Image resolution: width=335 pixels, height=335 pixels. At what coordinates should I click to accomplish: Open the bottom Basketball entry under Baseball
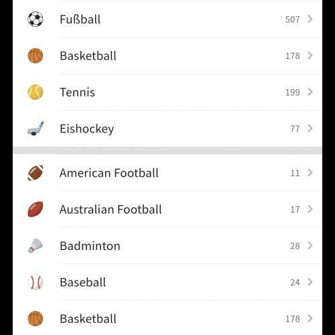point(167,319)
